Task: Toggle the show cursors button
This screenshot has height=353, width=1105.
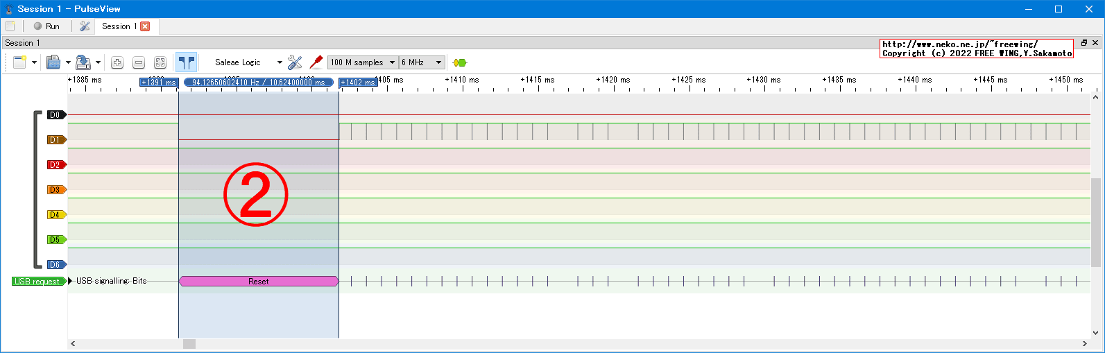Action: point(186,62)
